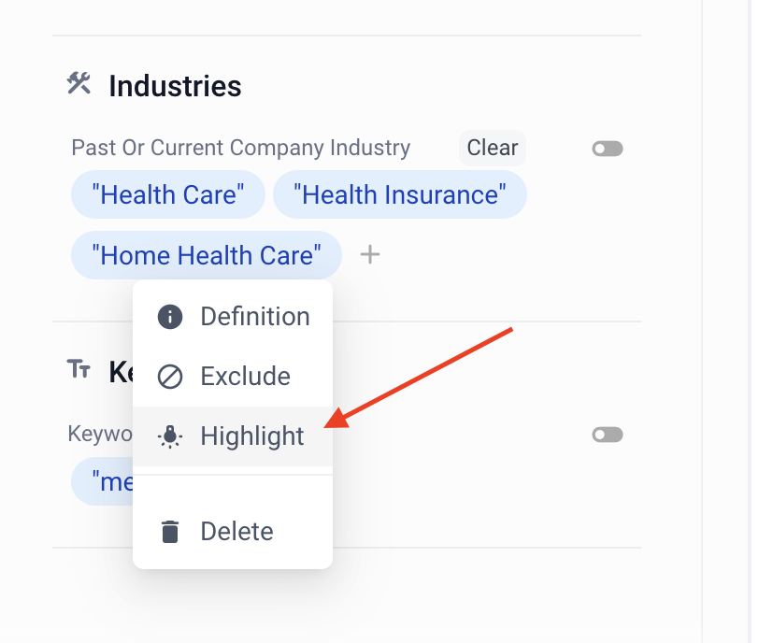
Task: Click the plus icon to add an industry
Action: tap(370, 254)
